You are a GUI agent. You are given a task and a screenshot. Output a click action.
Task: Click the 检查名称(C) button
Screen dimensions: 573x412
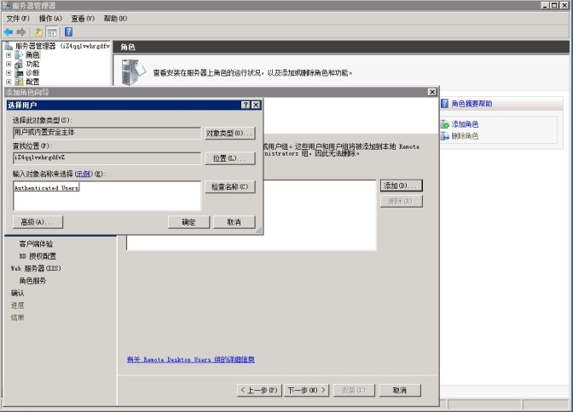230,186
